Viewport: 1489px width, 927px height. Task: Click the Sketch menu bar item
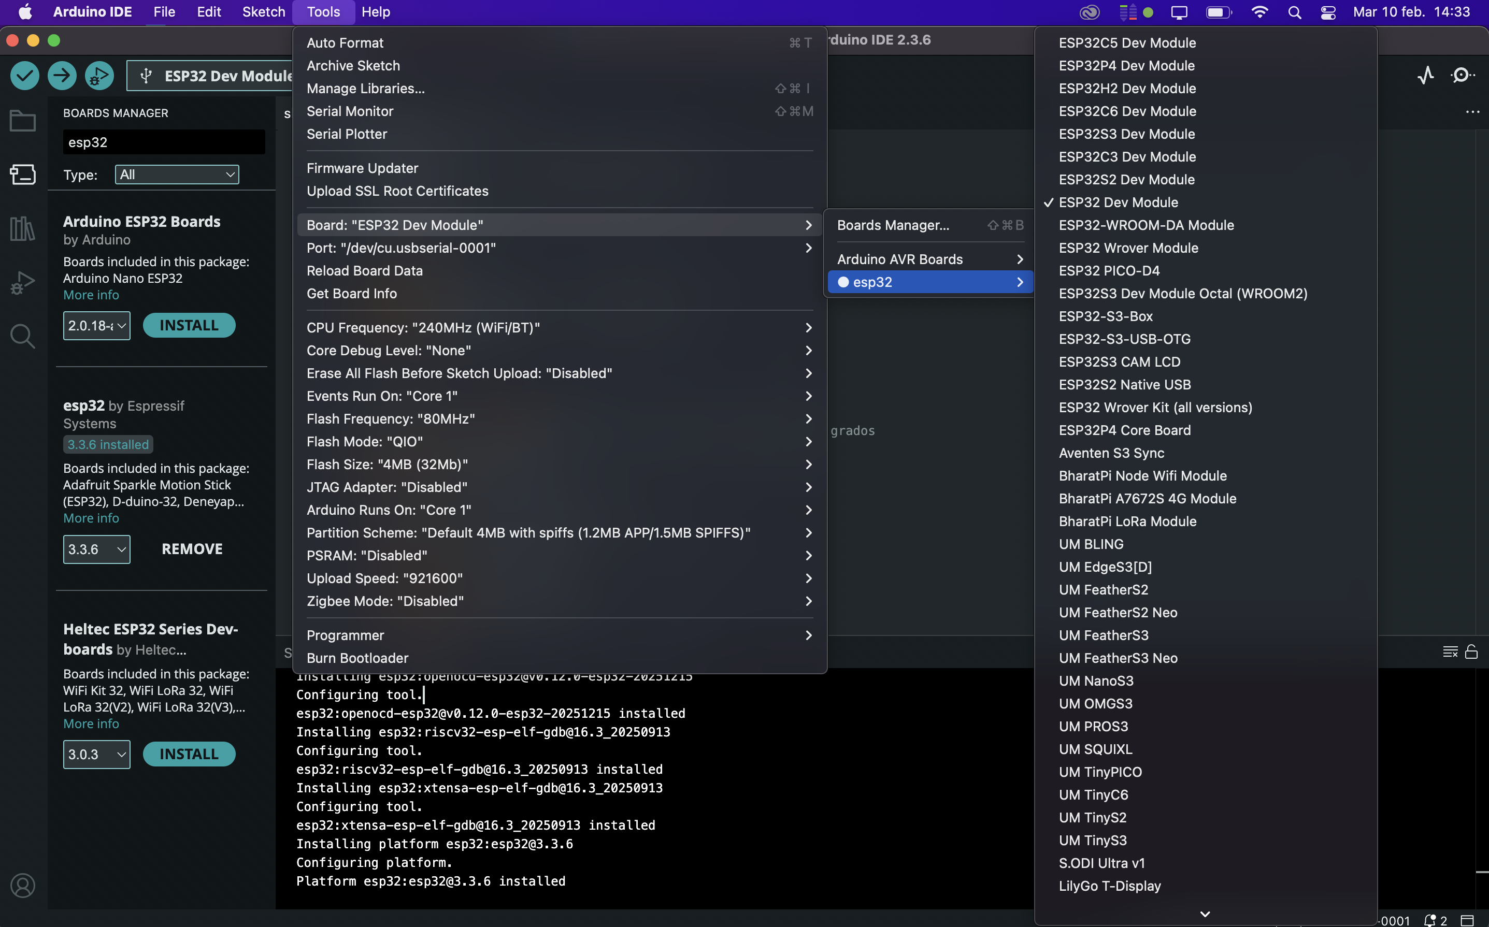(263, 11)
